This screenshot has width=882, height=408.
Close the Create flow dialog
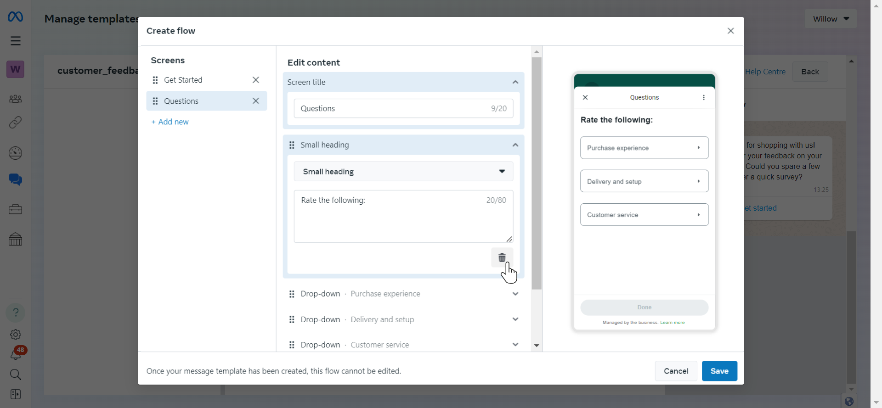731,31
